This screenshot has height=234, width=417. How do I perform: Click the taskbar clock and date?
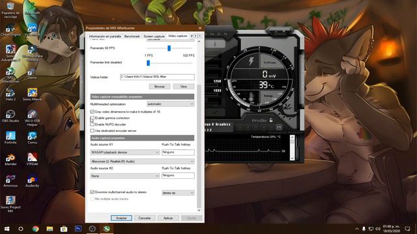[x=391, y=229]
